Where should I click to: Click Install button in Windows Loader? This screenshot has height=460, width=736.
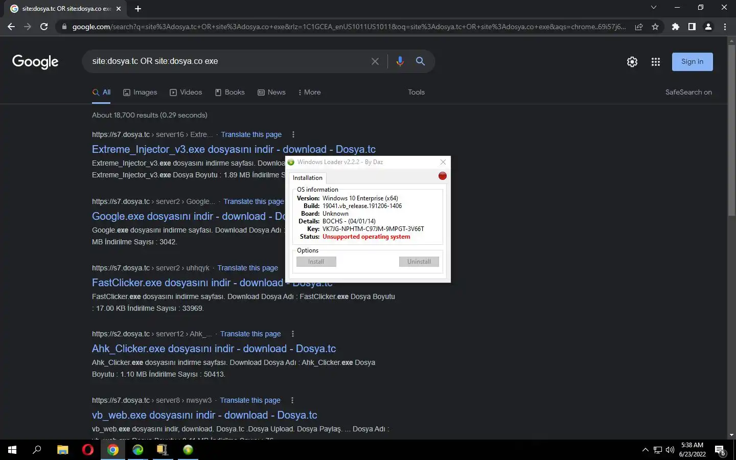coord(316,262)
